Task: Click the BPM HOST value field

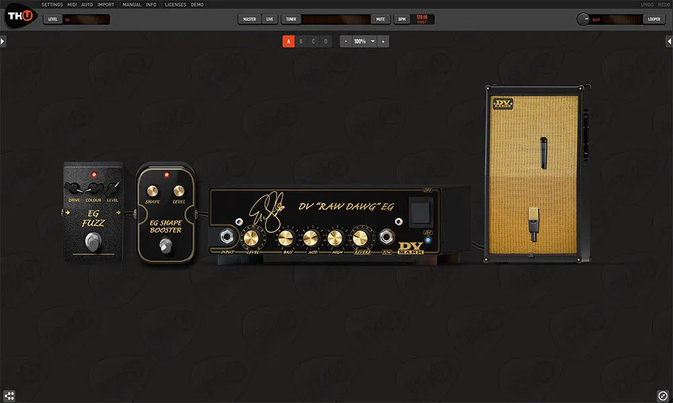Action: [x=423, y=19]
